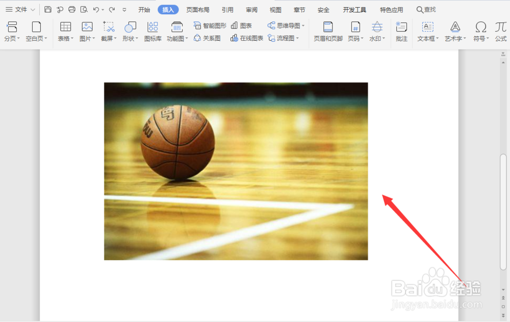Open the 思维导图 mind map tool
510x322 pixels.
[x=286, y=24]
